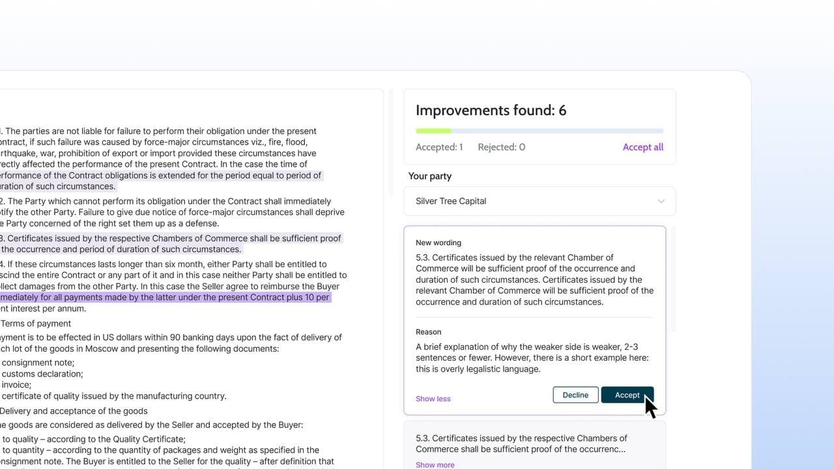Select the highlighted clause 5.3 in the contract
Screen dimensions: 834x469
pyautogui.click(x=171, y=244)
